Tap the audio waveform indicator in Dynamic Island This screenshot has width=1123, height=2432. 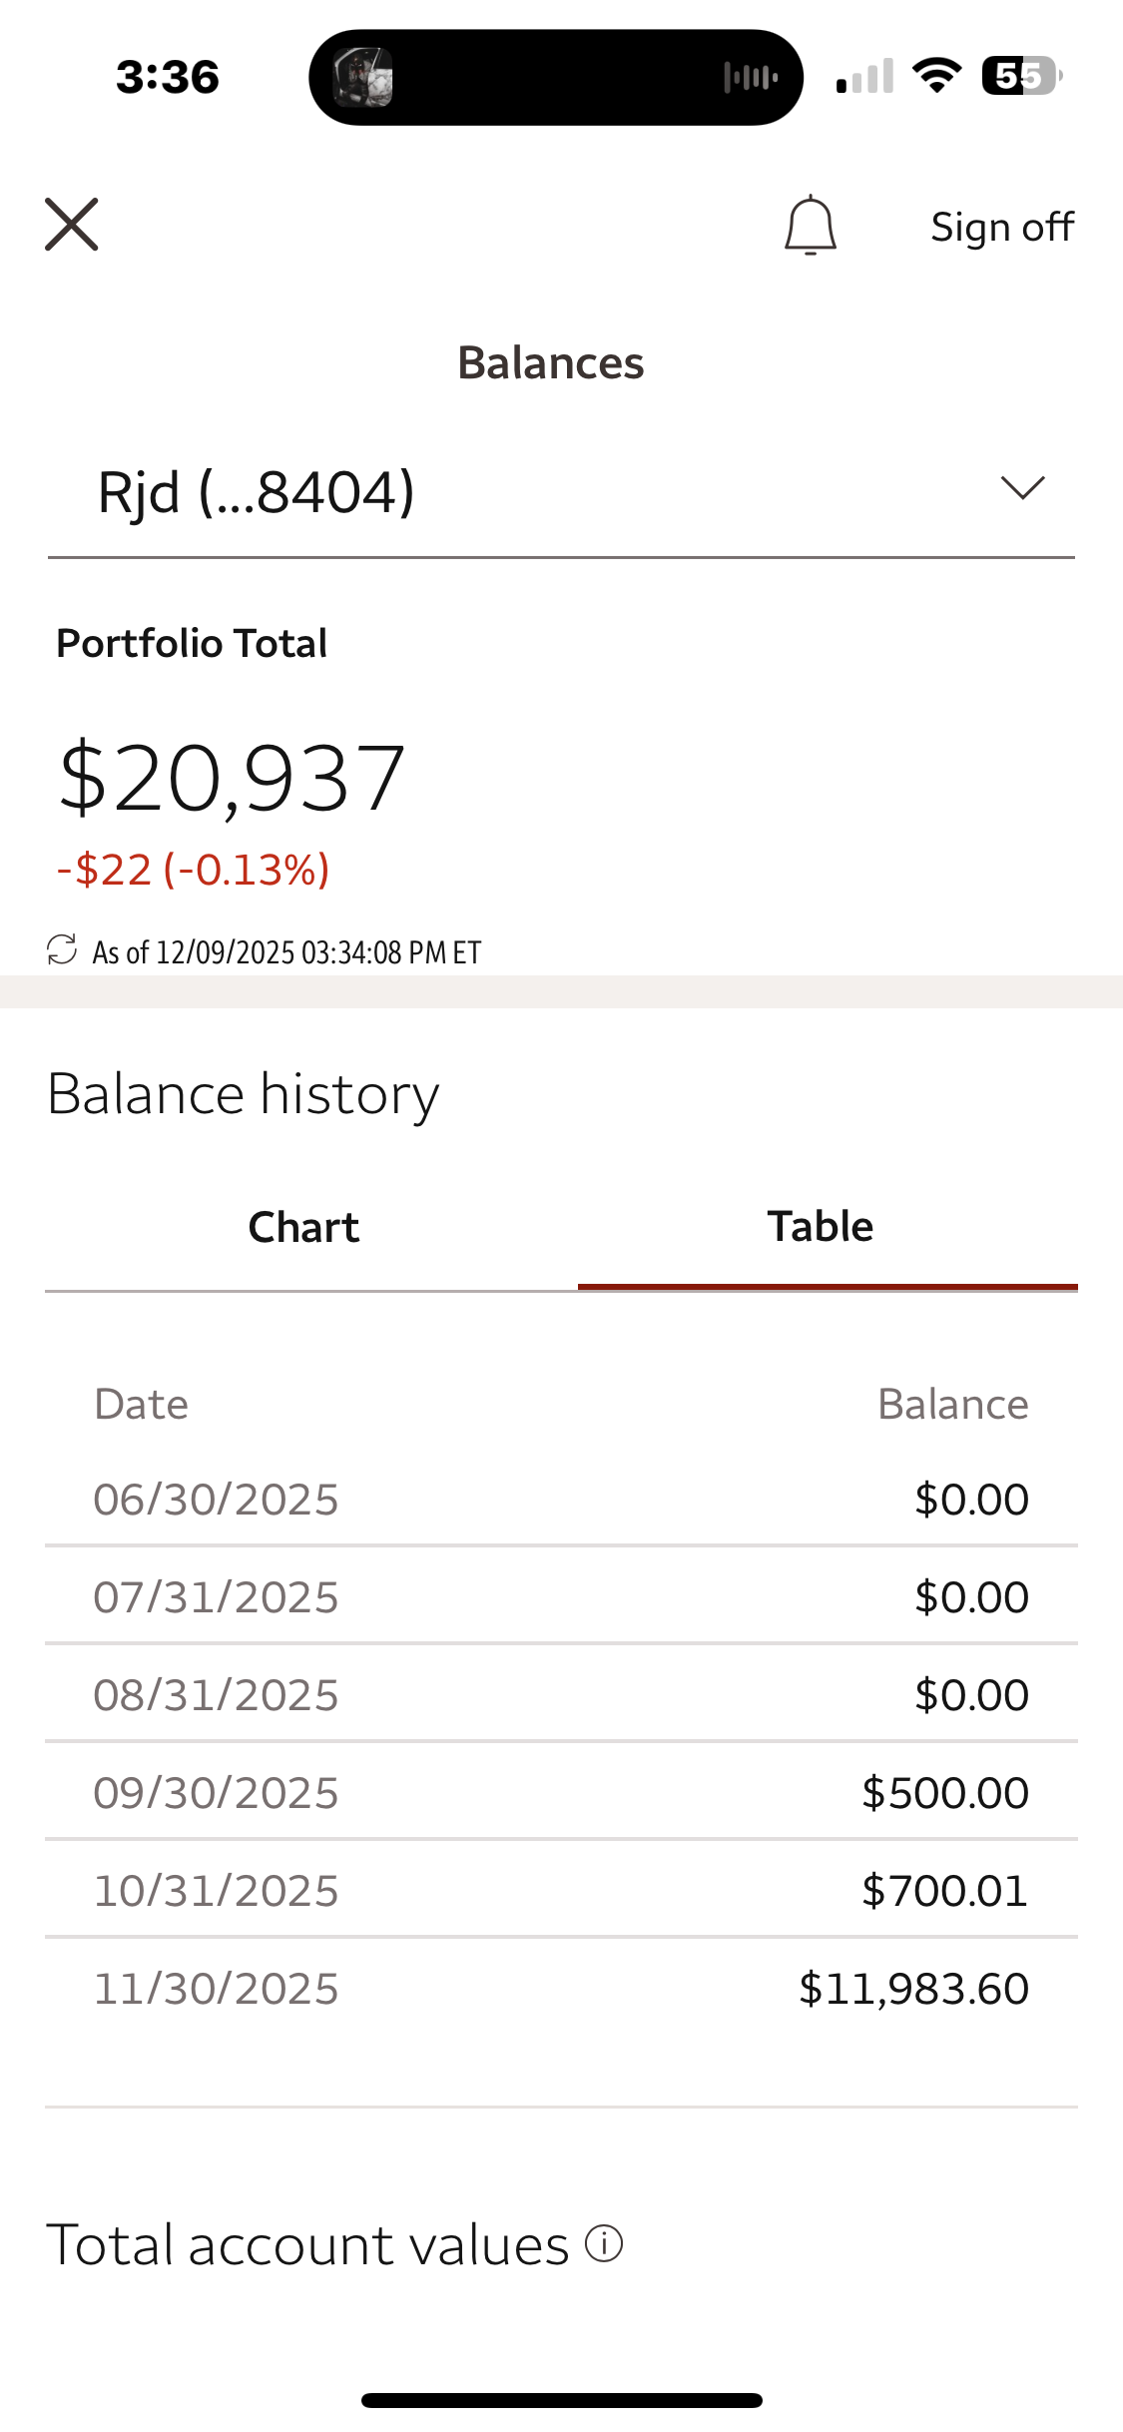750,77
